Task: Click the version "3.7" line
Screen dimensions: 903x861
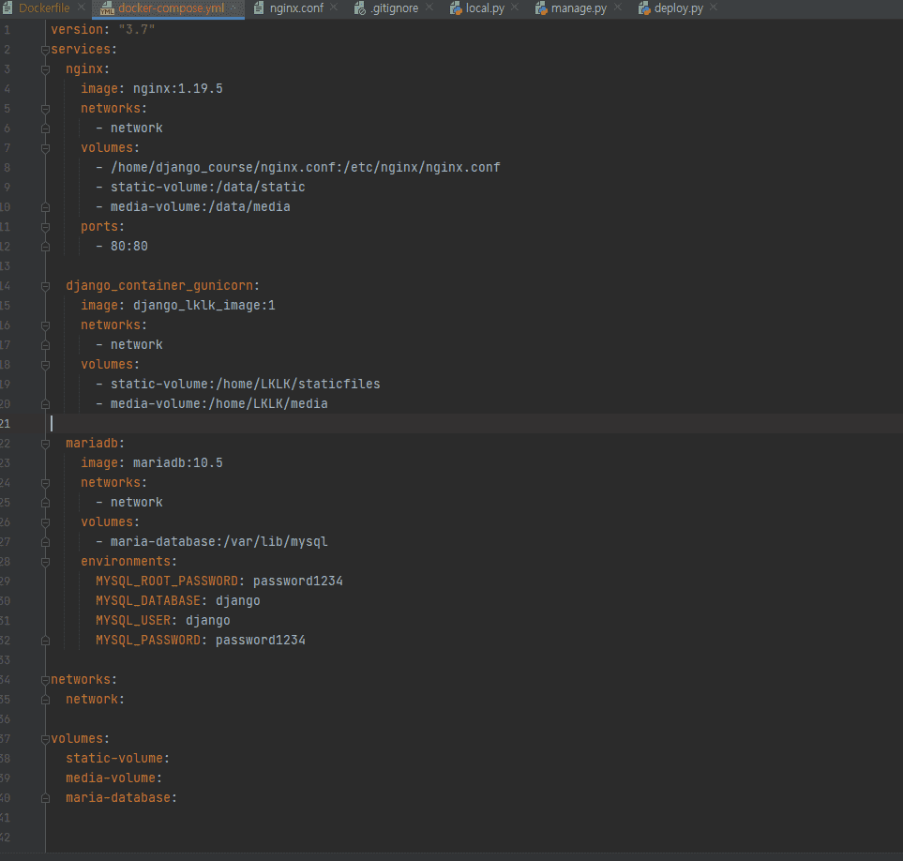Action: tap(102, 29)
